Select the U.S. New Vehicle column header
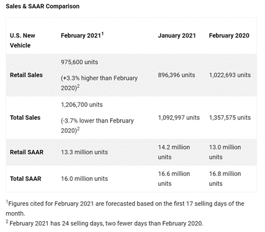Screen dimensions: 265x232 [x=22, y=40]
